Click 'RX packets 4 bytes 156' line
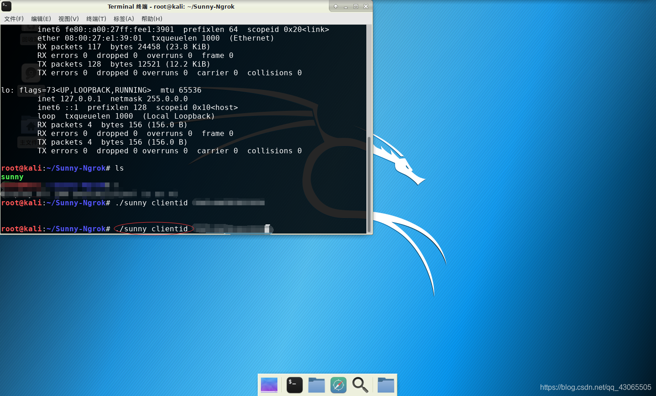 (113, 125)
